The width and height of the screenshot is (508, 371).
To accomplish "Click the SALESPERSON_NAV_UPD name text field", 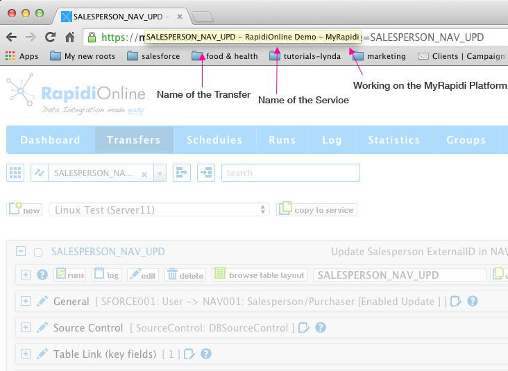I will tap(400, 275).
